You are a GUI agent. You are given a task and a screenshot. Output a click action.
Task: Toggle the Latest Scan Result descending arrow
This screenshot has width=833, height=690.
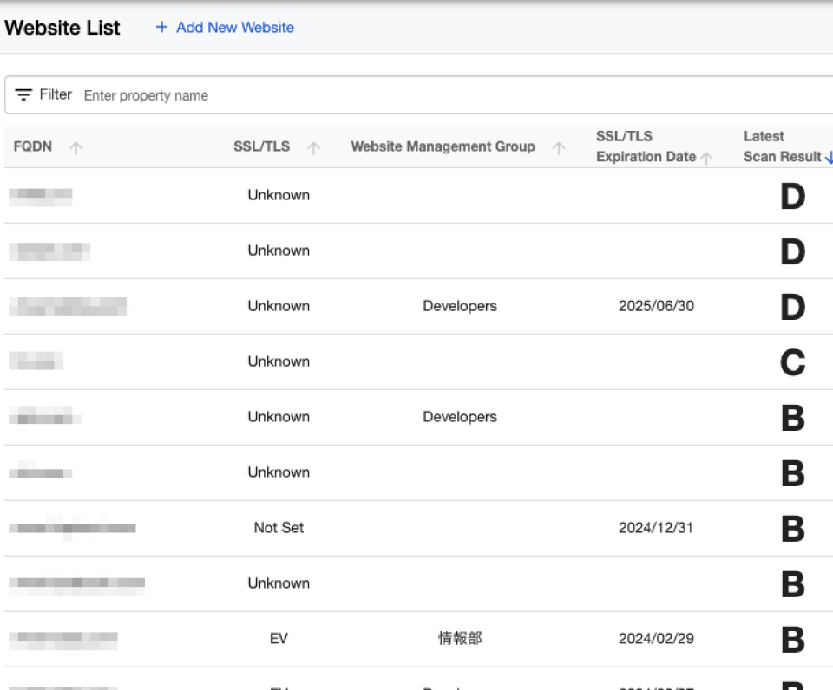[x=829, y=158]
